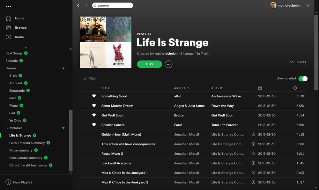Screen dimensions: 319x190
Task: Open the Radio section
Action: coord(19,37)
